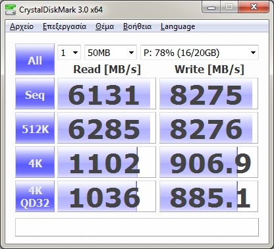Image resolution: width=274 pixels, height=249 pixels.
Task: Expand the drive selector P: 78% (16/20GB)
Action: (x=200, y=53)
